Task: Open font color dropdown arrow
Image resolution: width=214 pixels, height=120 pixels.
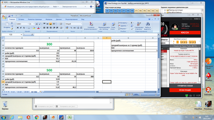Action: 40,28
